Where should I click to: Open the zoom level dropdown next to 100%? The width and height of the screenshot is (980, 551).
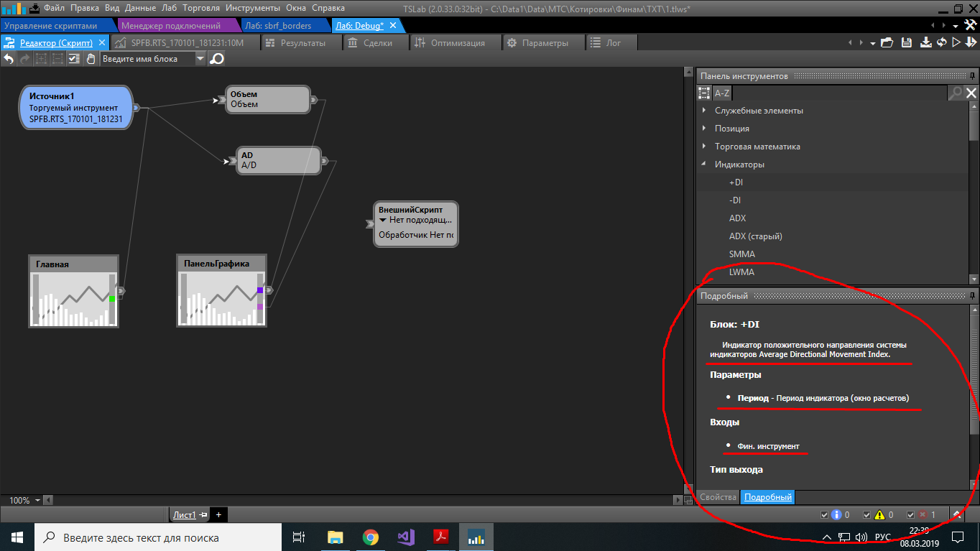38,500
